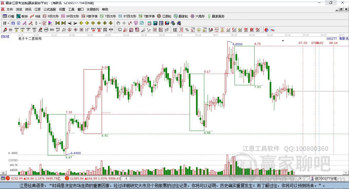Click the 7.33 price level label
The image size is (349, 189).
[69, 112]
